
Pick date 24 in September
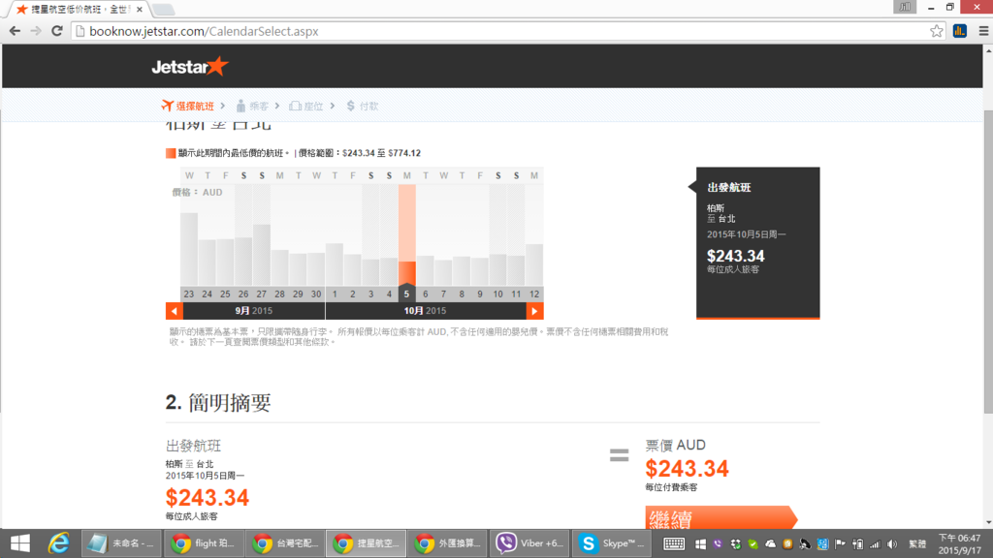click(x=208, y=294)
